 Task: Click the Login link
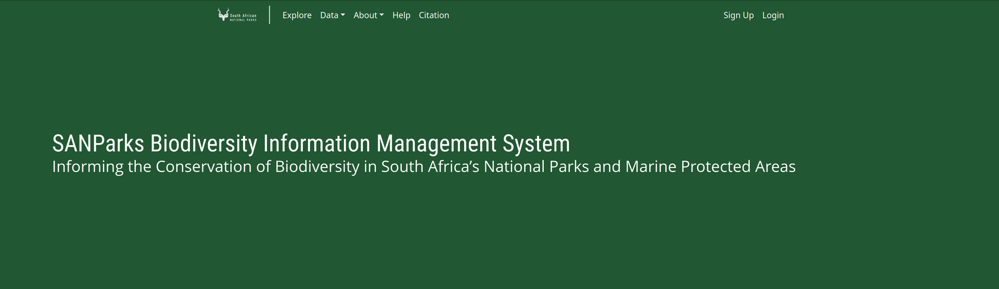pos(773,15)
